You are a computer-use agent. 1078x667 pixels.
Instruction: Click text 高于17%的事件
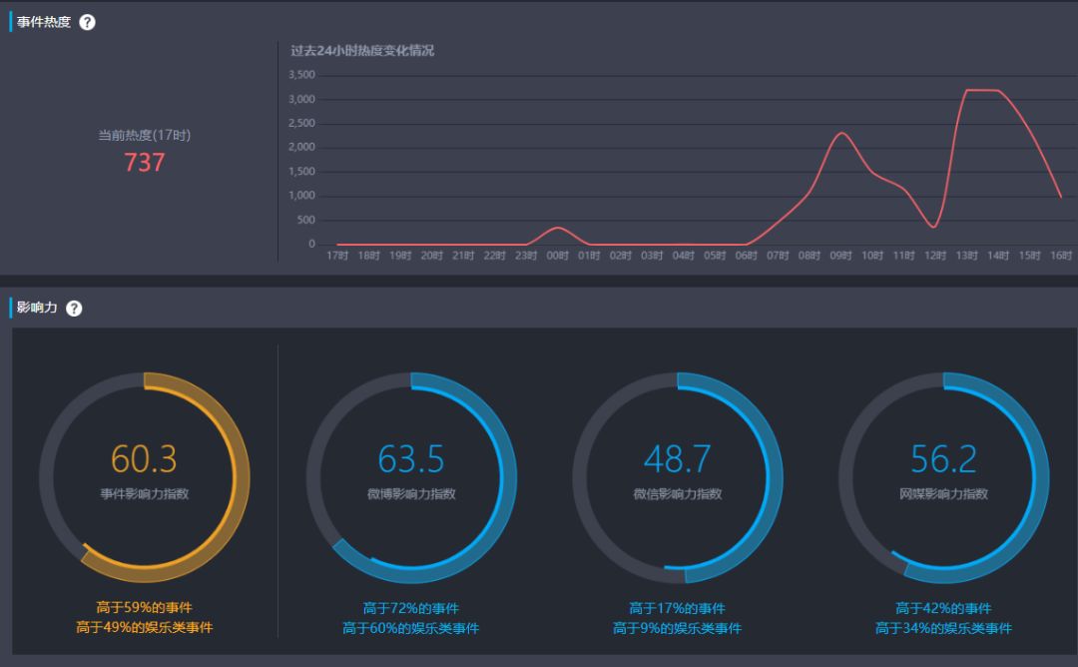(x=677, y=608)
